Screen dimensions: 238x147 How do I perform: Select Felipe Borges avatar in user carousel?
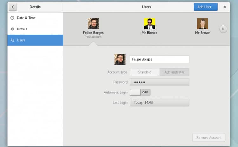tap(93, 24)
